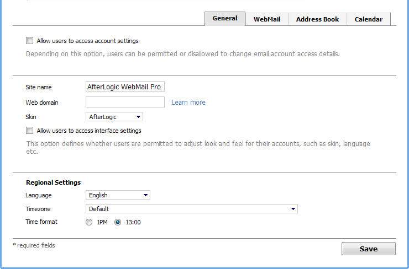Click the Time format label text

(41, 222)
